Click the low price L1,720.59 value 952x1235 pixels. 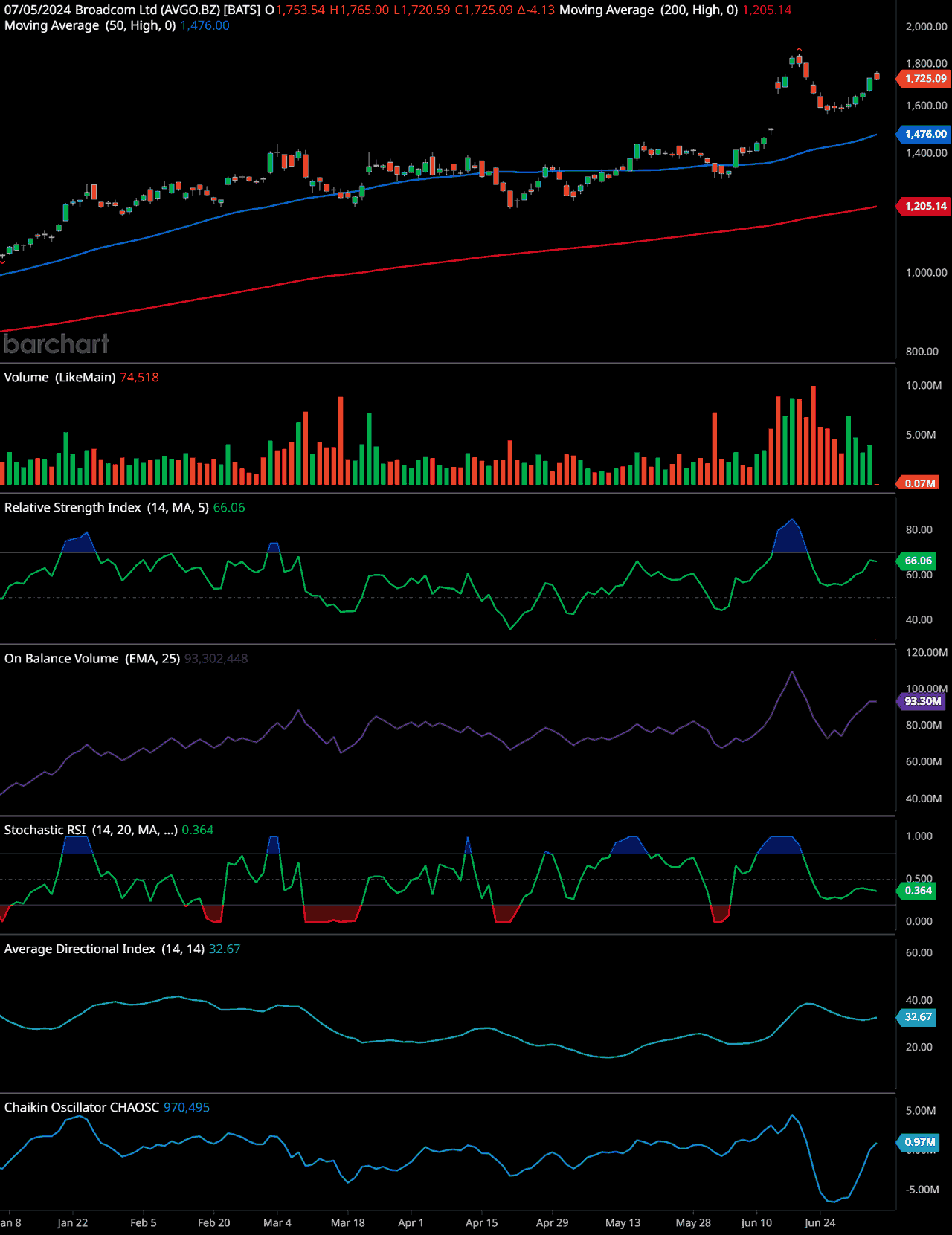point(422,10)
